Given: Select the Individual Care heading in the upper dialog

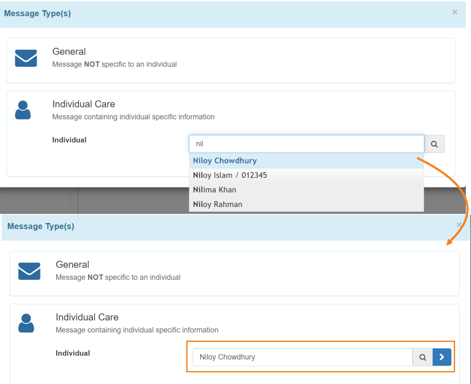Looking at the screenshot, I should coord(83,104).
